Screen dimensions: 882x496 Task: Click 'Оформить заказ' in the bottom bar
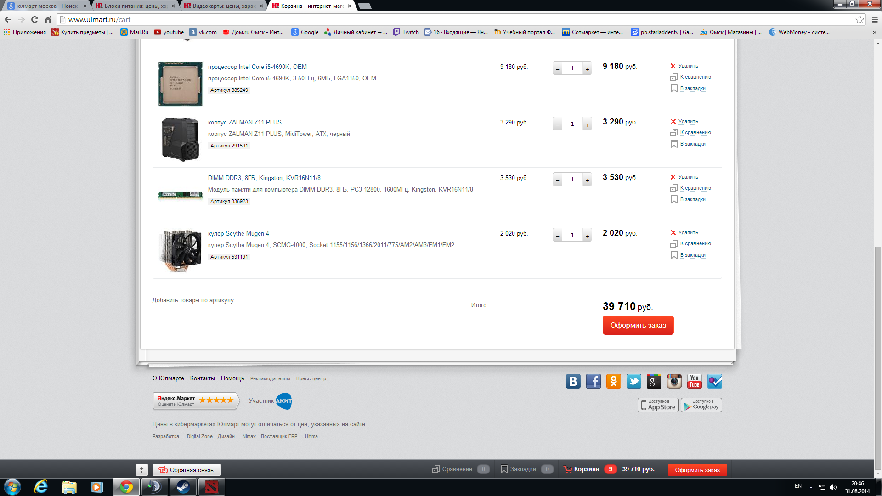697,470
